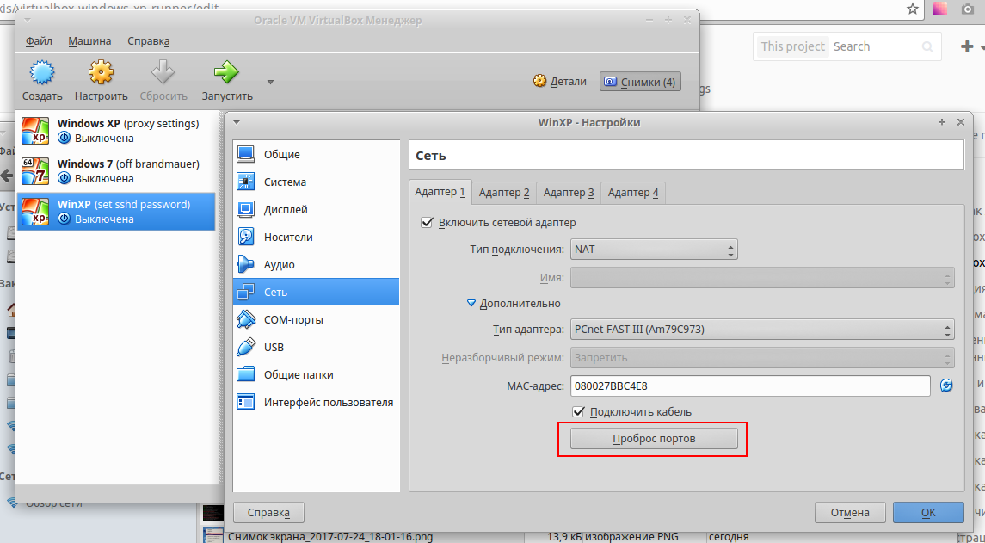This screenshot has width=985, height=543.
Task: Click the This project search scope label
Action: point(792,46)
